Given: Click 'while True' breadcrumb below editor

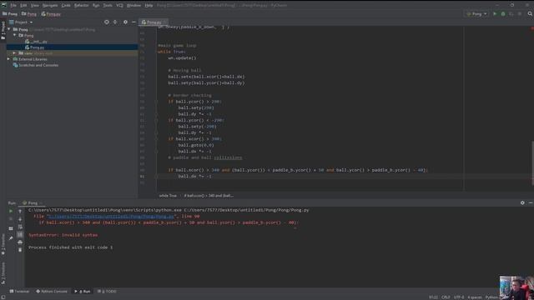Looking at the screenshot, I should [168, 196].
